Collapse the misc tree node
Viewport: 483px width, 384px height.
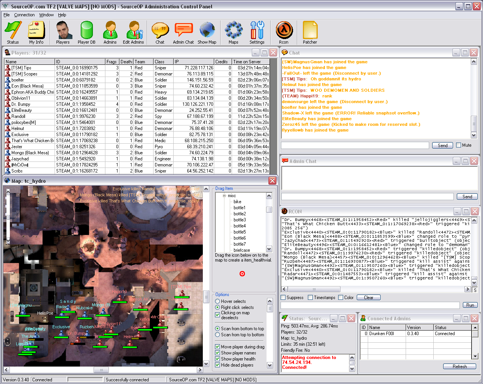(224, 196)
